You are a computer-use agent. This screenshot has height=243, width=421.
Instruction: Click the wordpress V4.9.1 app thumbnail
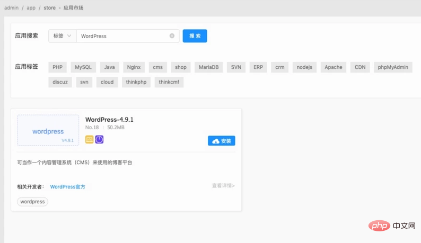pos(48,130)
